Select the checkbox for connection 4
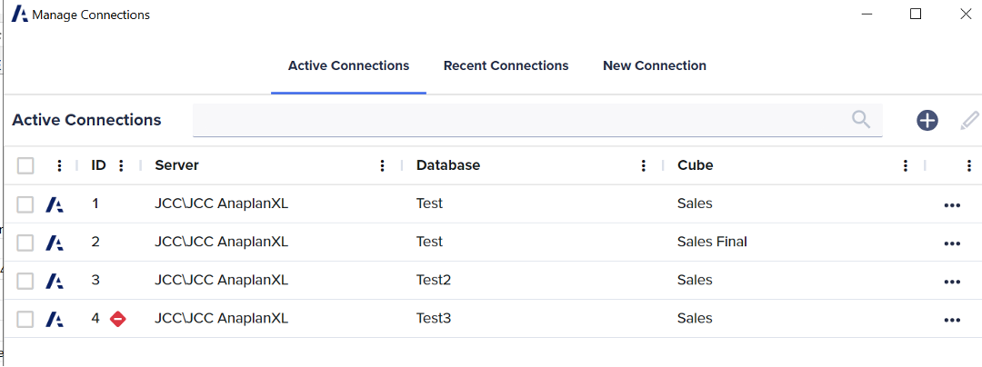Image resolution: width=982 pixels, height=367 pixels. click(25, 319)
